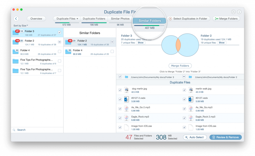Click Folder 2 icon in Similar Folders column
This screenshot has height=156, width=255.
(x=68, y=42)
